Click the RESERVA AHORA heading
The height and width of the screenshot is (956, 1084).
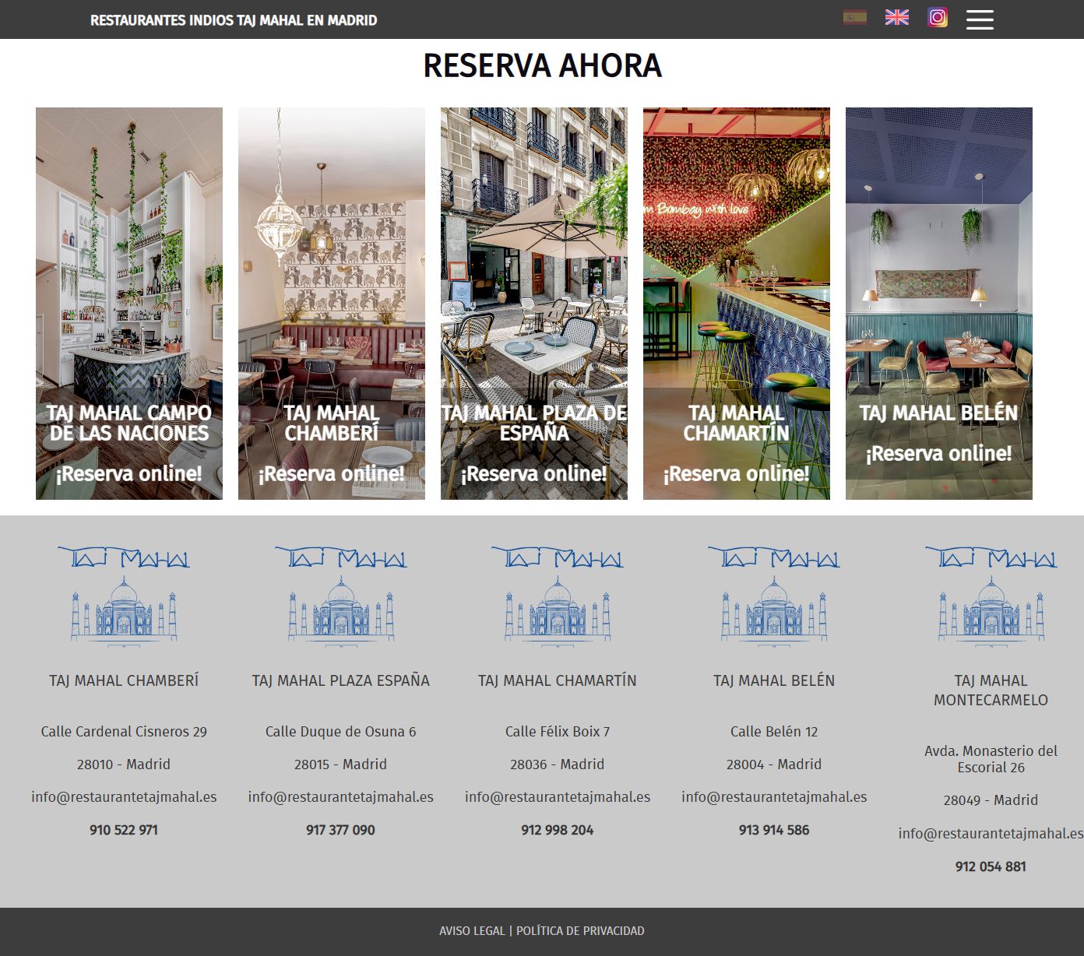(542, 65)
